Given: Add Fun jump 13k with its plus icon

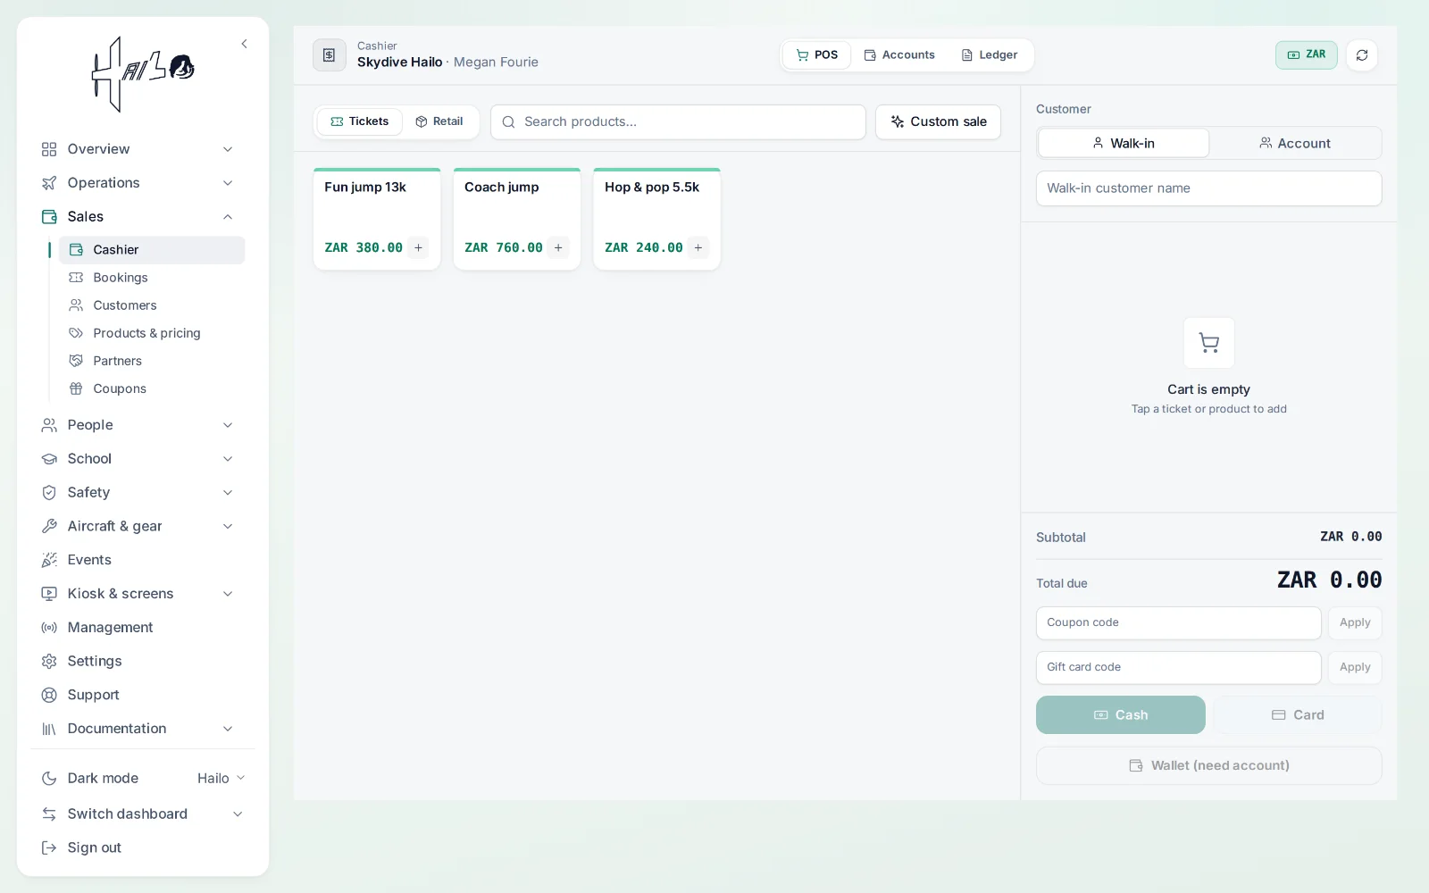Looking at the screenshot, I should pos(418,247).
